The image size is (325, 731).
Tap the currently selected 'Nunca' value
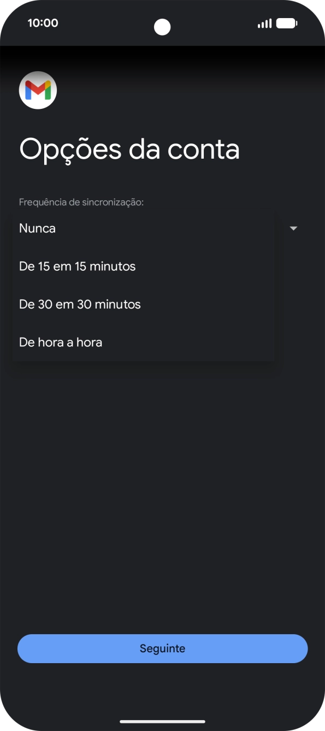pos(37,228)
